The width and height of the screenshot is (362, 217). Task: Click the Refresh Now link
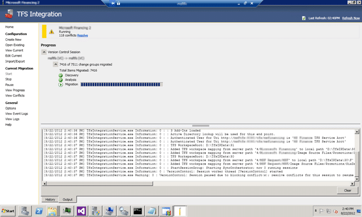tap(351, 18)
